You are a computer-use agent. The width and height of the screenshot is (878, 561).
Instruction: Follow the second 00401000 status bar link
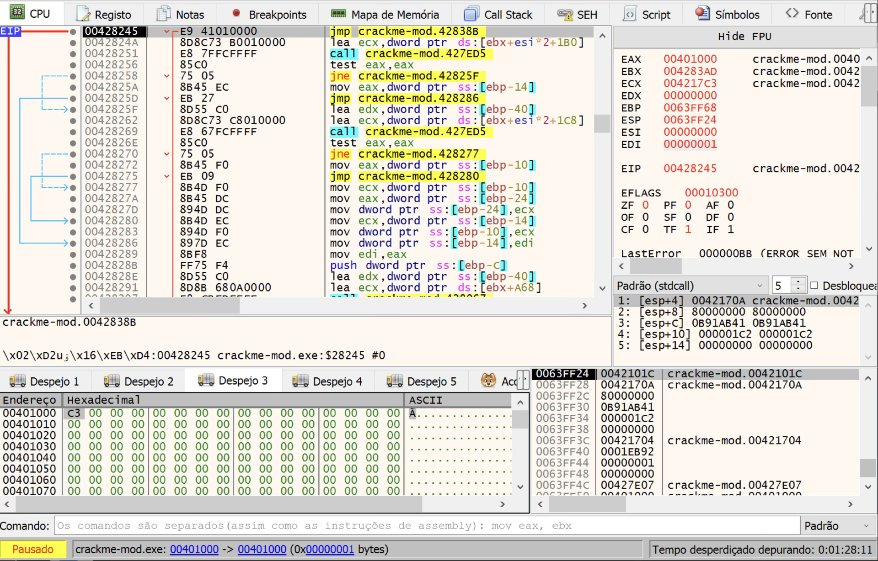[262, 549]
